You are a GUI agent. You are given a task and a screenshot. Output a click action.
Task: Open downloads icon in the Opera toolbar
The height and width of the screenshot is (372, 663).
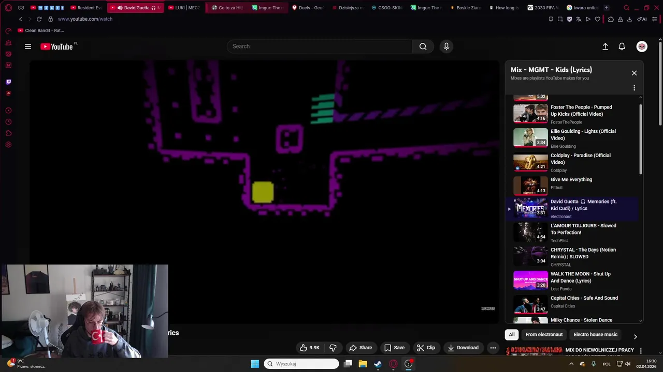[x=629, y=19]
